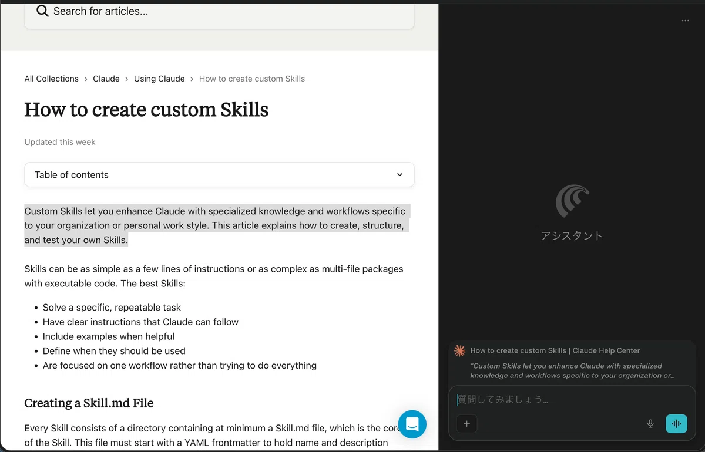
Task: Focus the assistant question input field
Action: point(572,400)
